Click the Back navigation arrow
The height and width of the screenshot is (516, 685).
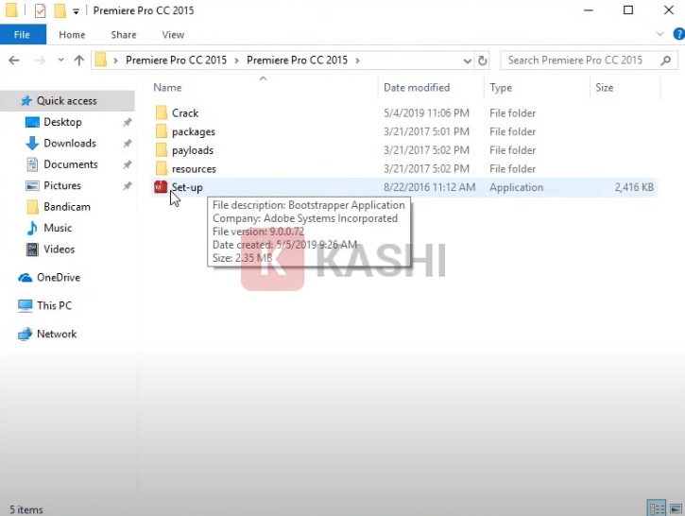(x=14, y=60)
